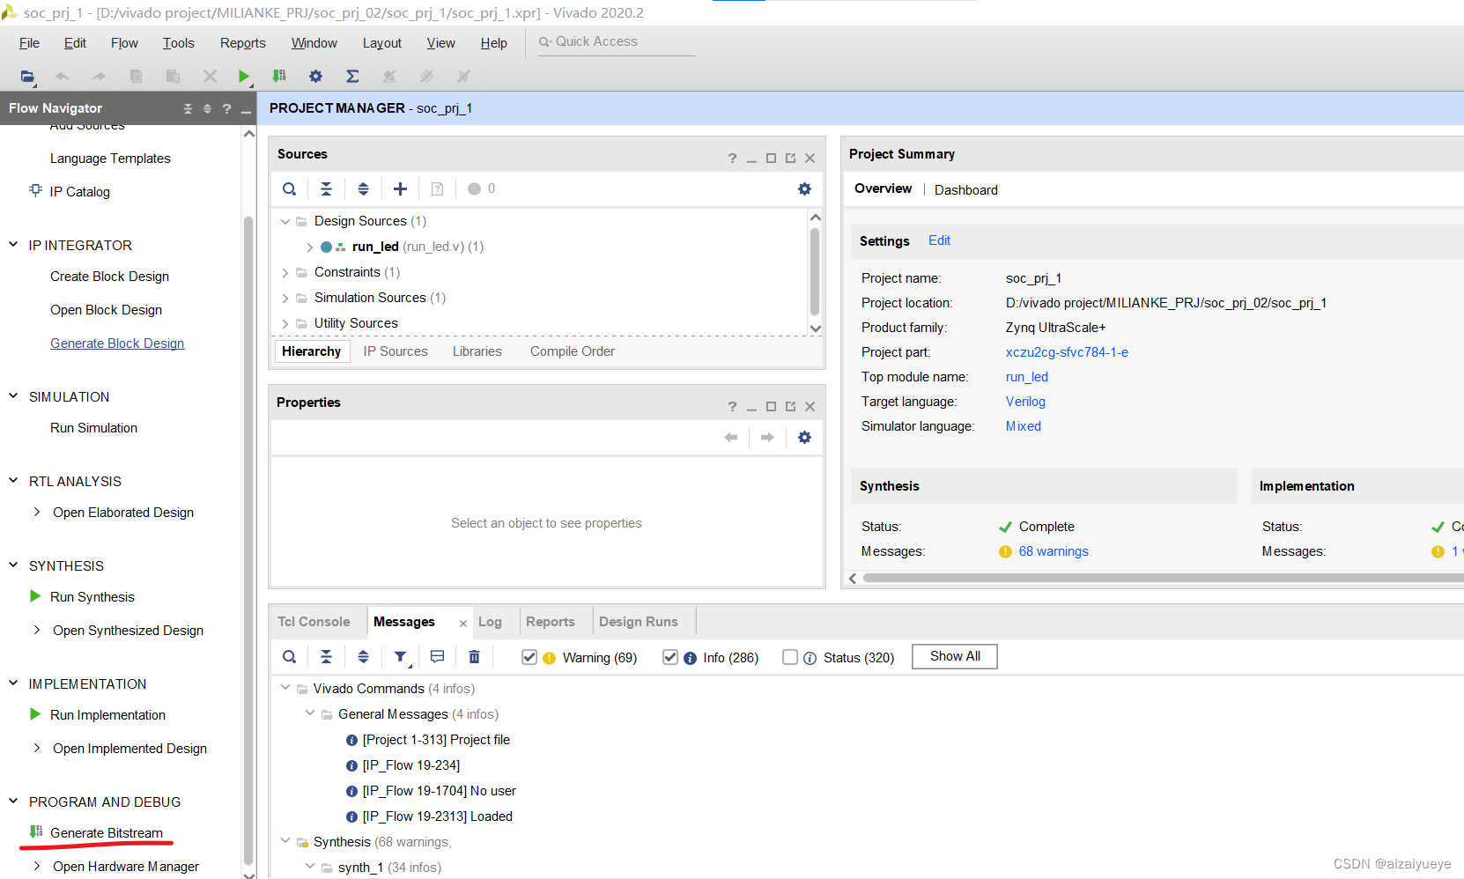
Task: Click the Properties panel forward arrow
Action: (767, 437)
